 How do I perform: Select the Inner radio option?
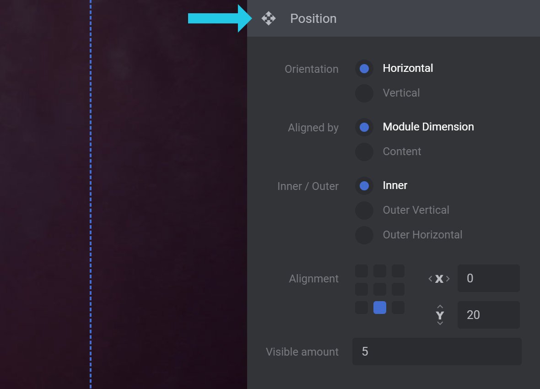[x=364, y=186]
